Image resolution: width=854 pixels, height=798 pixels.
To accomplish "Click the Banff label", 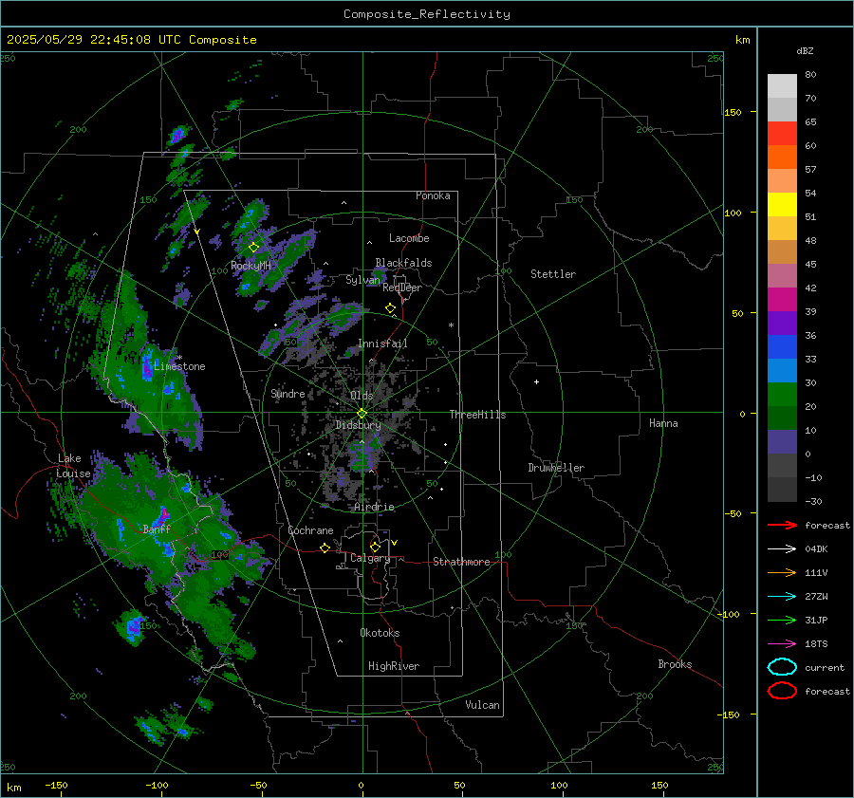I will coord(157,529).
